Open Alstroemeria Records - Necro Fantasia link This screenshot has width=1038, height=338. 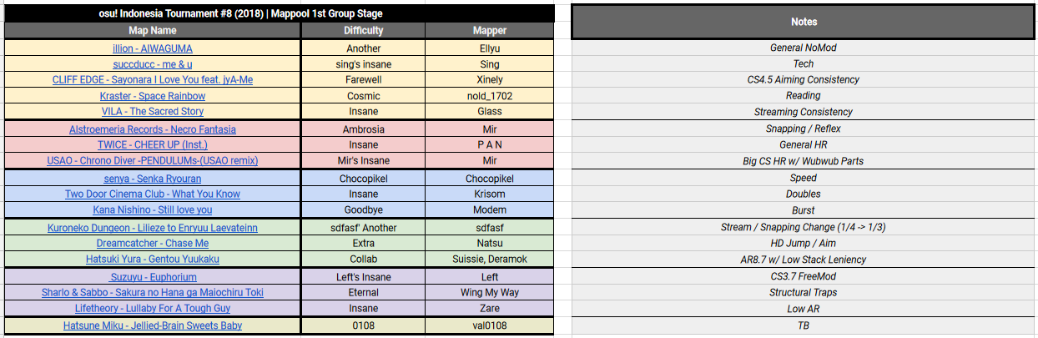153,129
